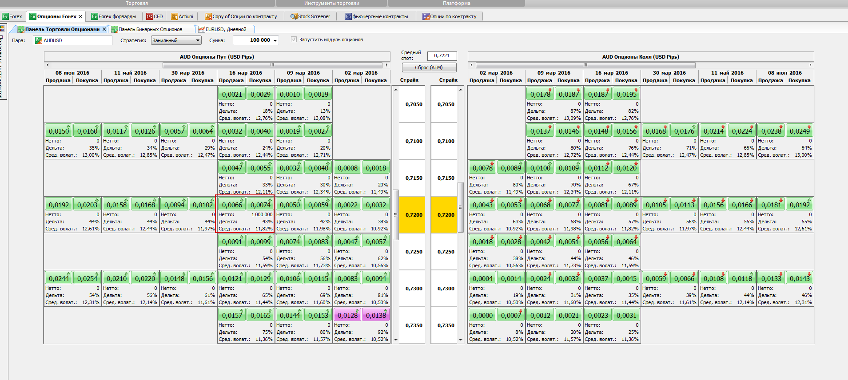Click the Опции по контракту tab icon

426,16
